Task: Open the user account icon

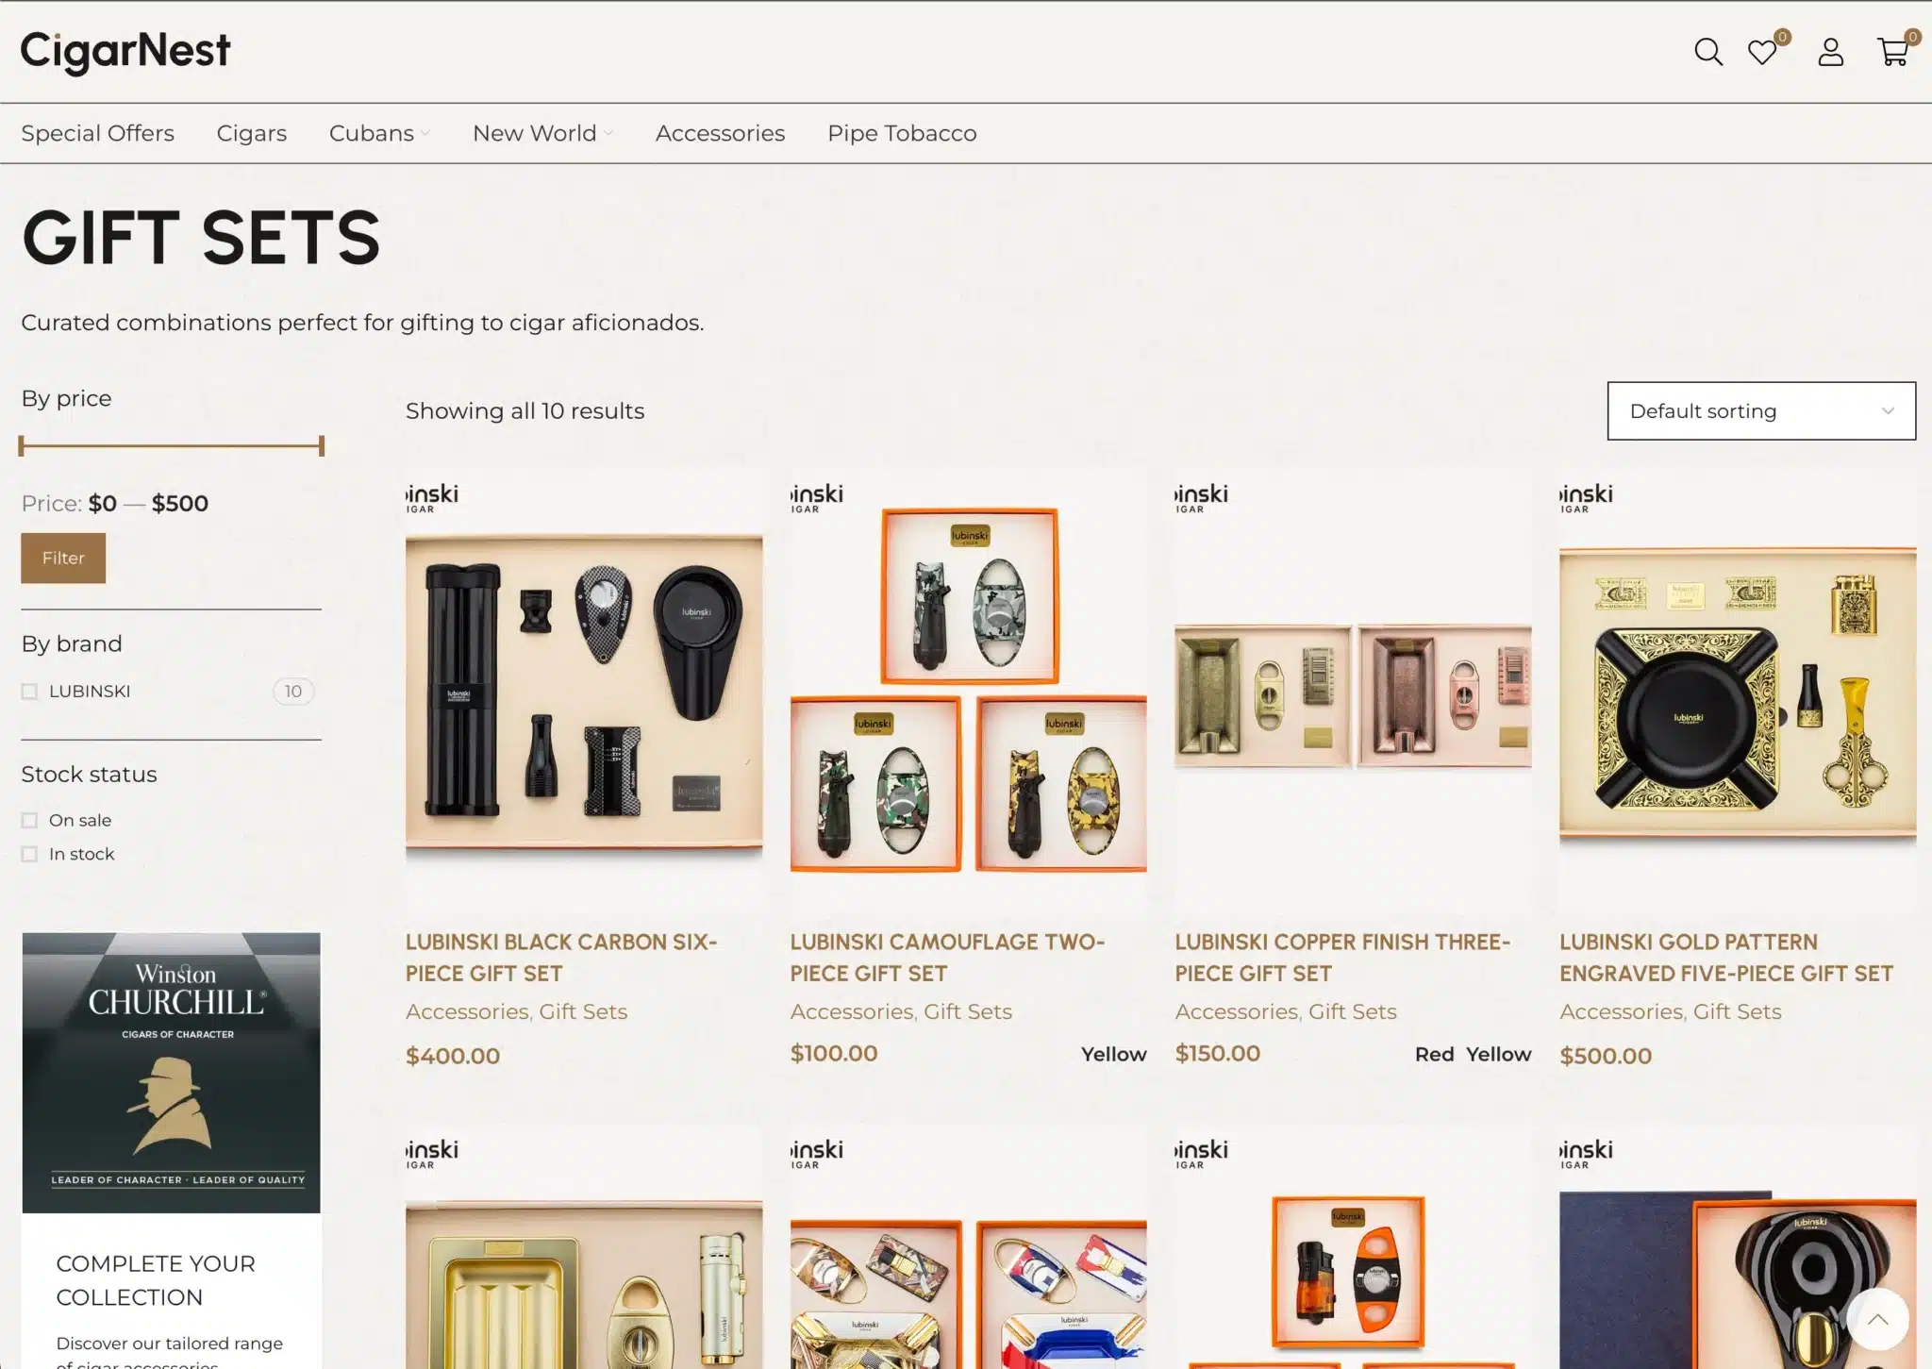Action: [x=1830, y=52]
